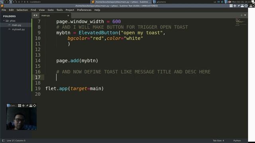Click Sublime Text logo in title bar
Screen dimensions: 255x143
point(2,6)
